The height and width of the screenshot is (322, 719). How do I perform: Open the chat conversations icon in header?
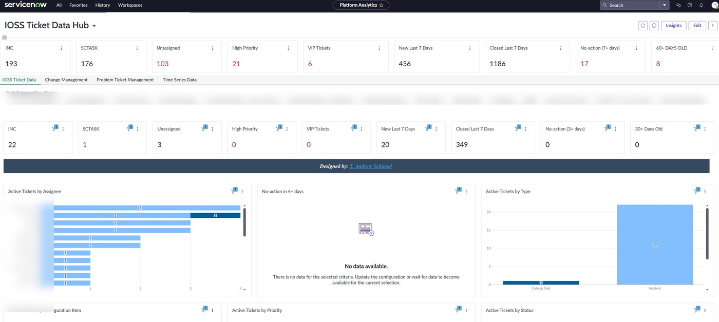point(678,5)
